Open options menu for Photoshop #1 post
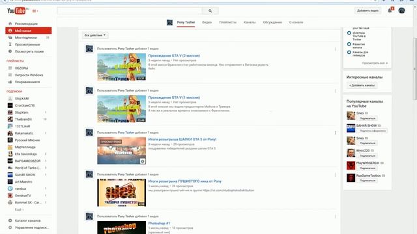 click(x=336, y=216)
